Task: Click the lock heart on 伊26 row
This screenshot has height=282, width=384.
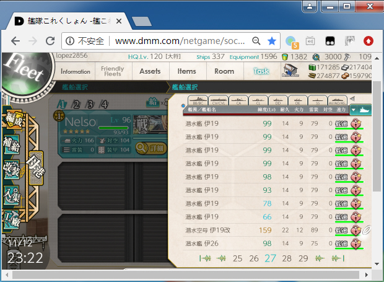Action: 356,244
